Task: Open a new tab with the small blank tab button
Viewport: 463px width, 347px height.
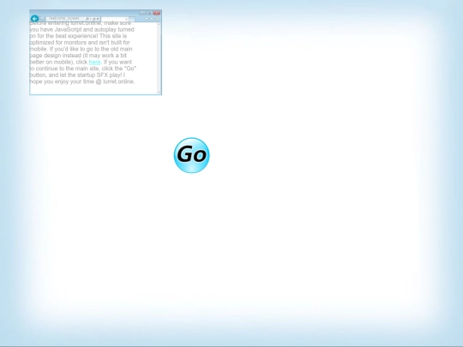Action: tap(132, 19)
